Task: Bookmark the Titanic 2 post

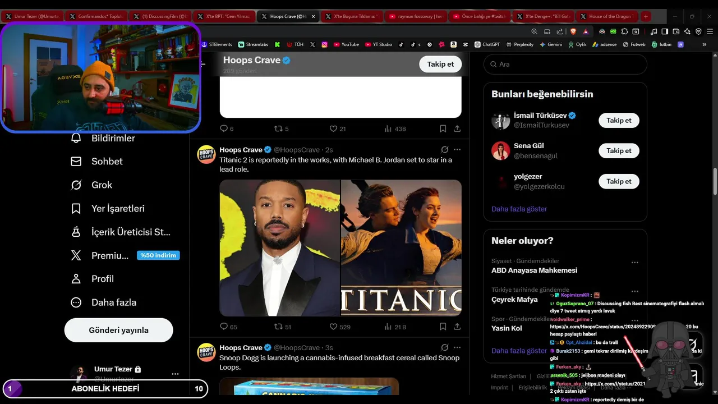Action: click(x=443, y=327)
